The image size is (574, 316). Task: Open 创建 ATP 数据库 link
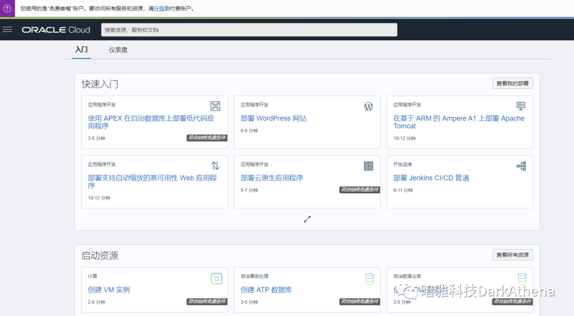[x=266, y=289]
